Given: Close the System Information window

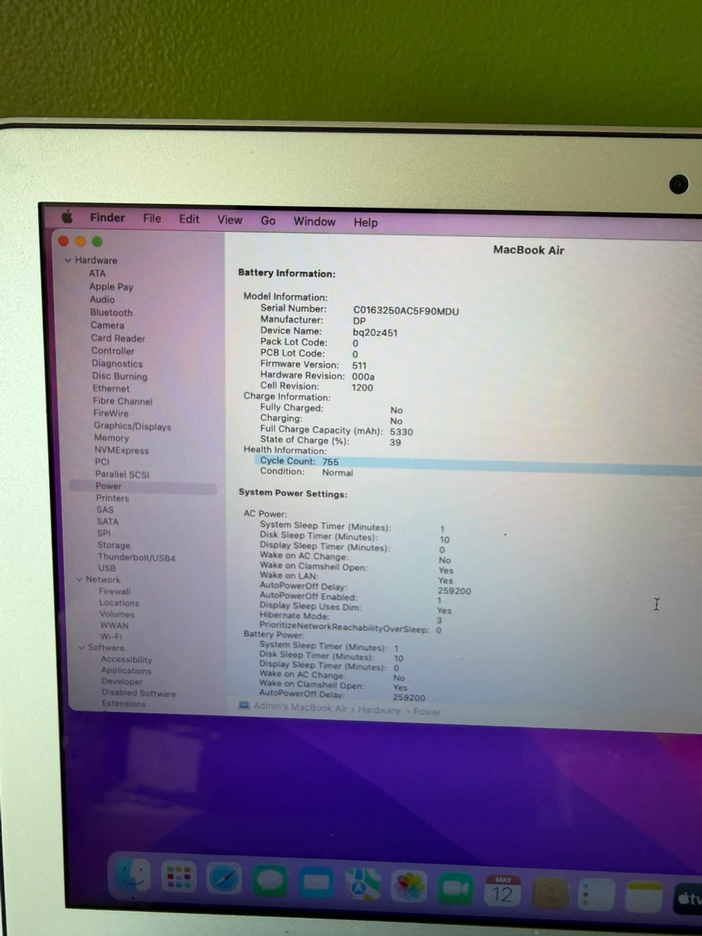Looking at the screenshot, I should (x=64, y=241).
